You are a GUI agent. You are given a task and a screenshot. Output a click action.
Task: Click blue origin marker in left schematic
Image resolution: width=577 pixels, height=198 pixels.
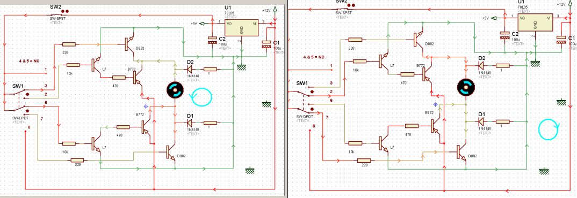pos(146,106)
